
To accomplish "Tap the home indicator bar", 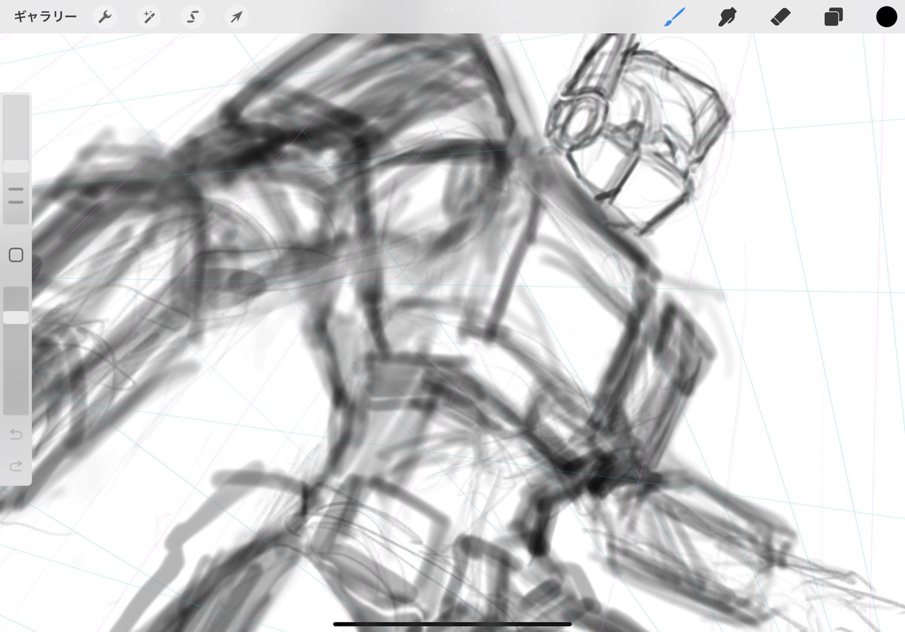I will [452, 624].
